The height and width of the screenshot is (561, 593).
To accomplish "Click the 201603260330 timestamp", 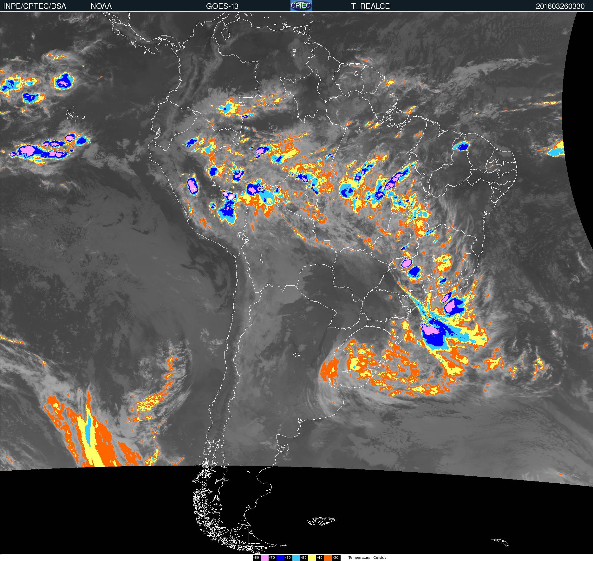I will tap(560, 6).
